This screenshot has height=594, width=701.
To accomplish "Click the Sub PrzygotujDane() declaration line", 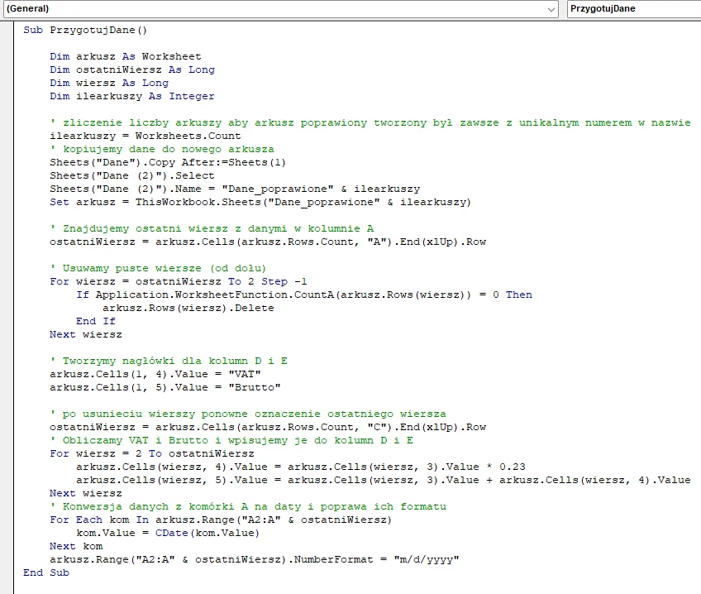I will (x=85, y=30).
